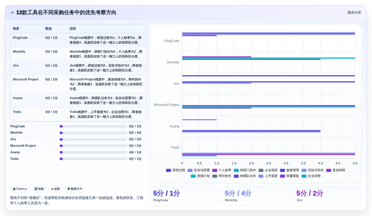This screenshot has width=372, height=216.
Task: Click Microsoft Project's gray 即时协作 bar
Action: pyautogui.click(x=217, y=108)
